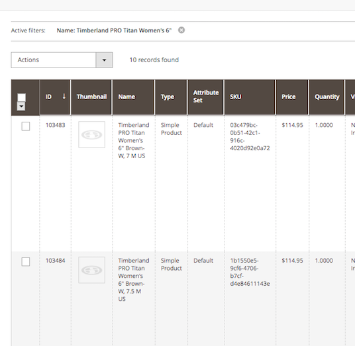Screen dimensions: 355x346
Task: Click the Attribute Set column header
Action: [x=205, y=97]
